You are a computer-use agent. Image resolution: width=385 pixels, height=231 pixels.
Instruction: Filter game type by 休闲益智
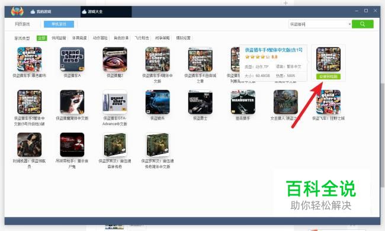tap(59, 38)
